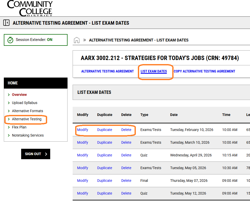
Task: Open the List Exam Dates tab
Action: (x=154, y=71)
